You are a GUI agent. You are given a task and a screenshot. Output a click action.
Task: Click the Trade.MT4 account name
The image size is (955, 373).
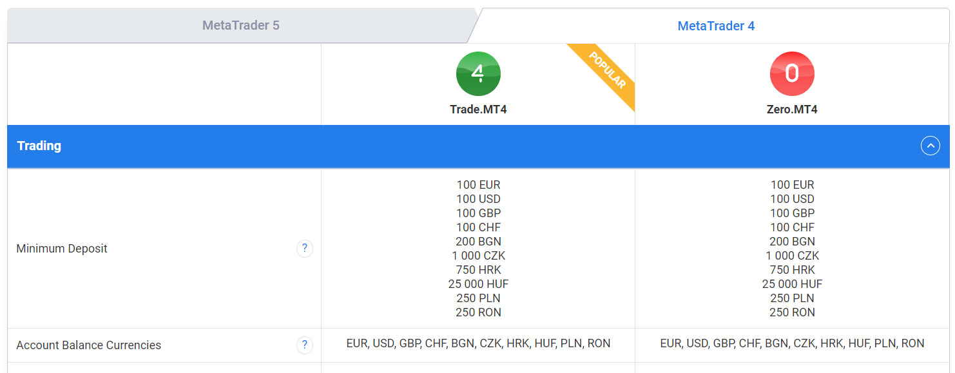[478, 110]
